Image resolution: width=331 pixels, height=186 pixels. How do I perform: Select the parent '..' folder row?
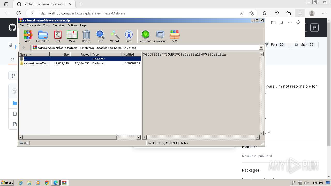tap(80, 59)
